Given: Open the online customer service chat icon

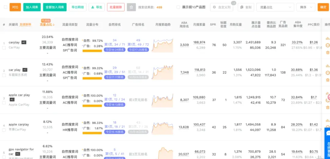Looking at the screenshot, I should coord(328,133).
